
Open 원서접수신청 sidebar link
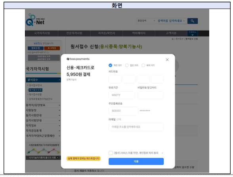point(36,90)
